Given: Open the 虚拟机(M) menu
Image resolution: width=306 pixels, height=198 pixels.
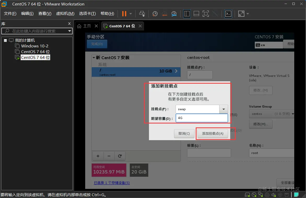Looking at the screenshot, I should 65,14.
